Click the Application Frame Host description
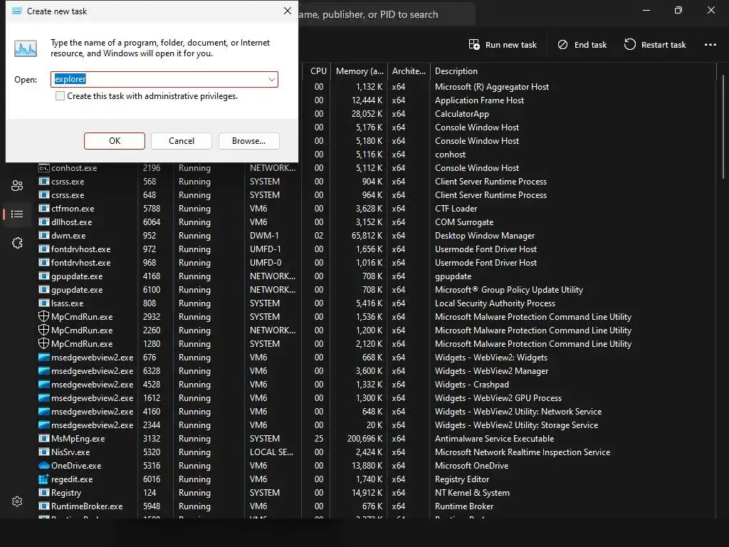Viewport: 729px width, 547px height. [479, 100]
